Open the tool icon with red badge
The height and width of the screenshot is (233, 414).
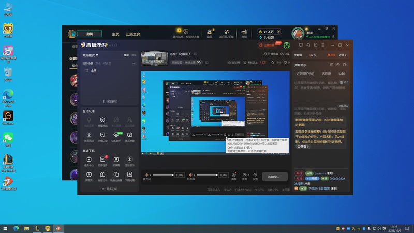pos(102,159)
